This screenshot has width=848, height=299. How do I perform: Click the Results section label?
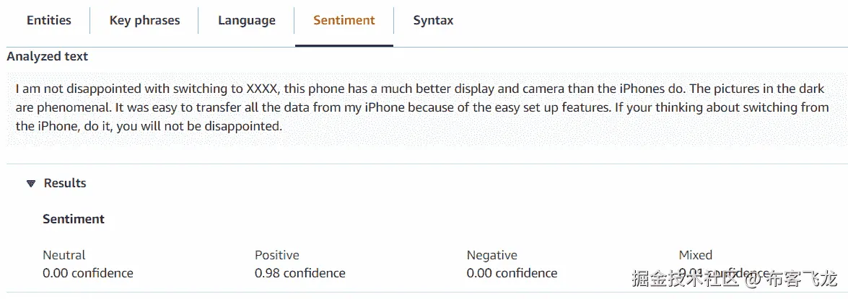pos(65,183)
